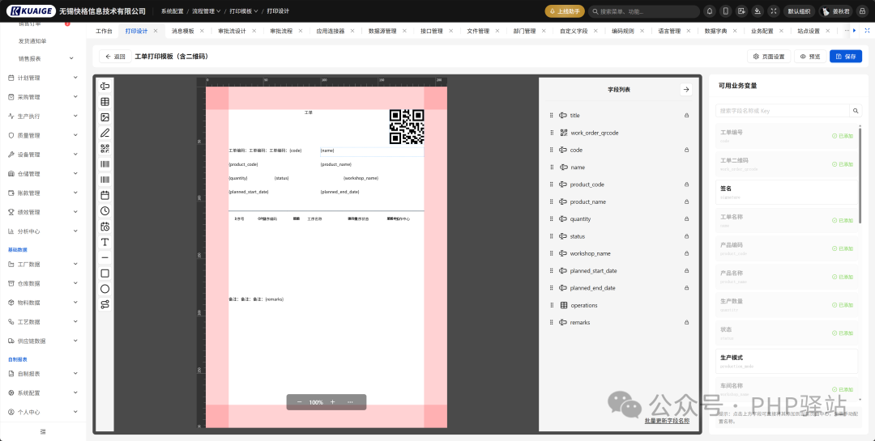The image size is (875, 441).
Task: Maximize tab content area icon
Action: 865,31
